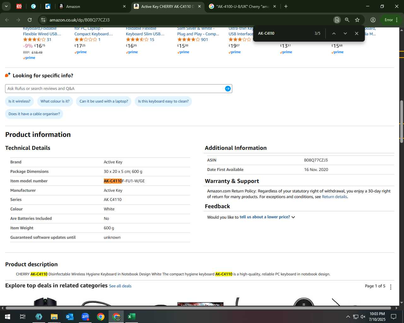This screenshot has height=323, width=404.
Task: Switch to the third pinned tab
Action: point(48,6)
